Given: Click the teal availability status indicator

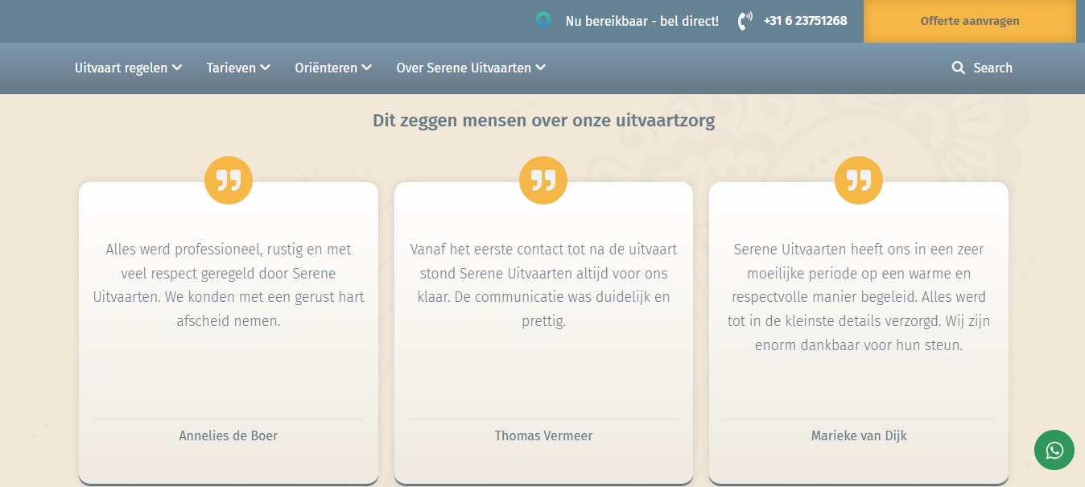Looking at the screenshot, I should pos(543,20).
